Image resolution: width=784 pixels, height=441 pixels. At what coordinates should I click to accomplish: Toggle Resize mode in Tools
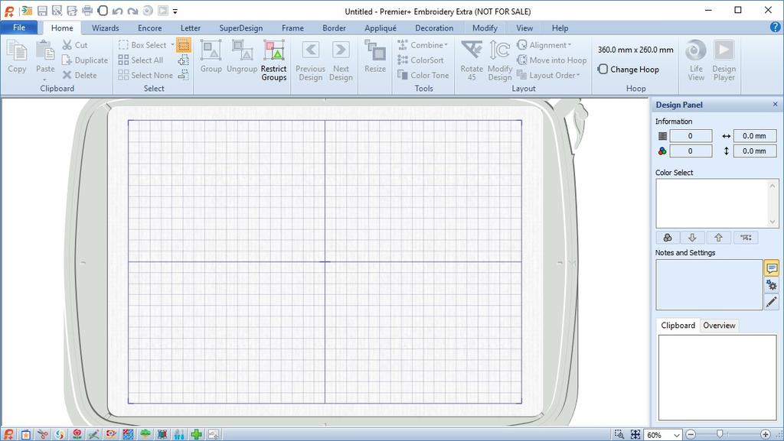pyautogui.click(x=375, y=57)
